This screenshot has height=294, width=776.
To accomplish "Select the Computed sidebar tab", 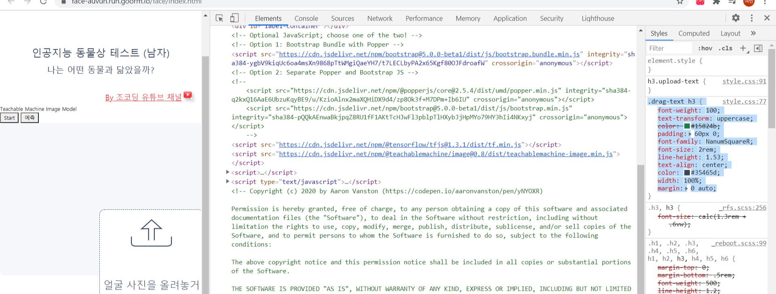I will [x=694, y=34].
